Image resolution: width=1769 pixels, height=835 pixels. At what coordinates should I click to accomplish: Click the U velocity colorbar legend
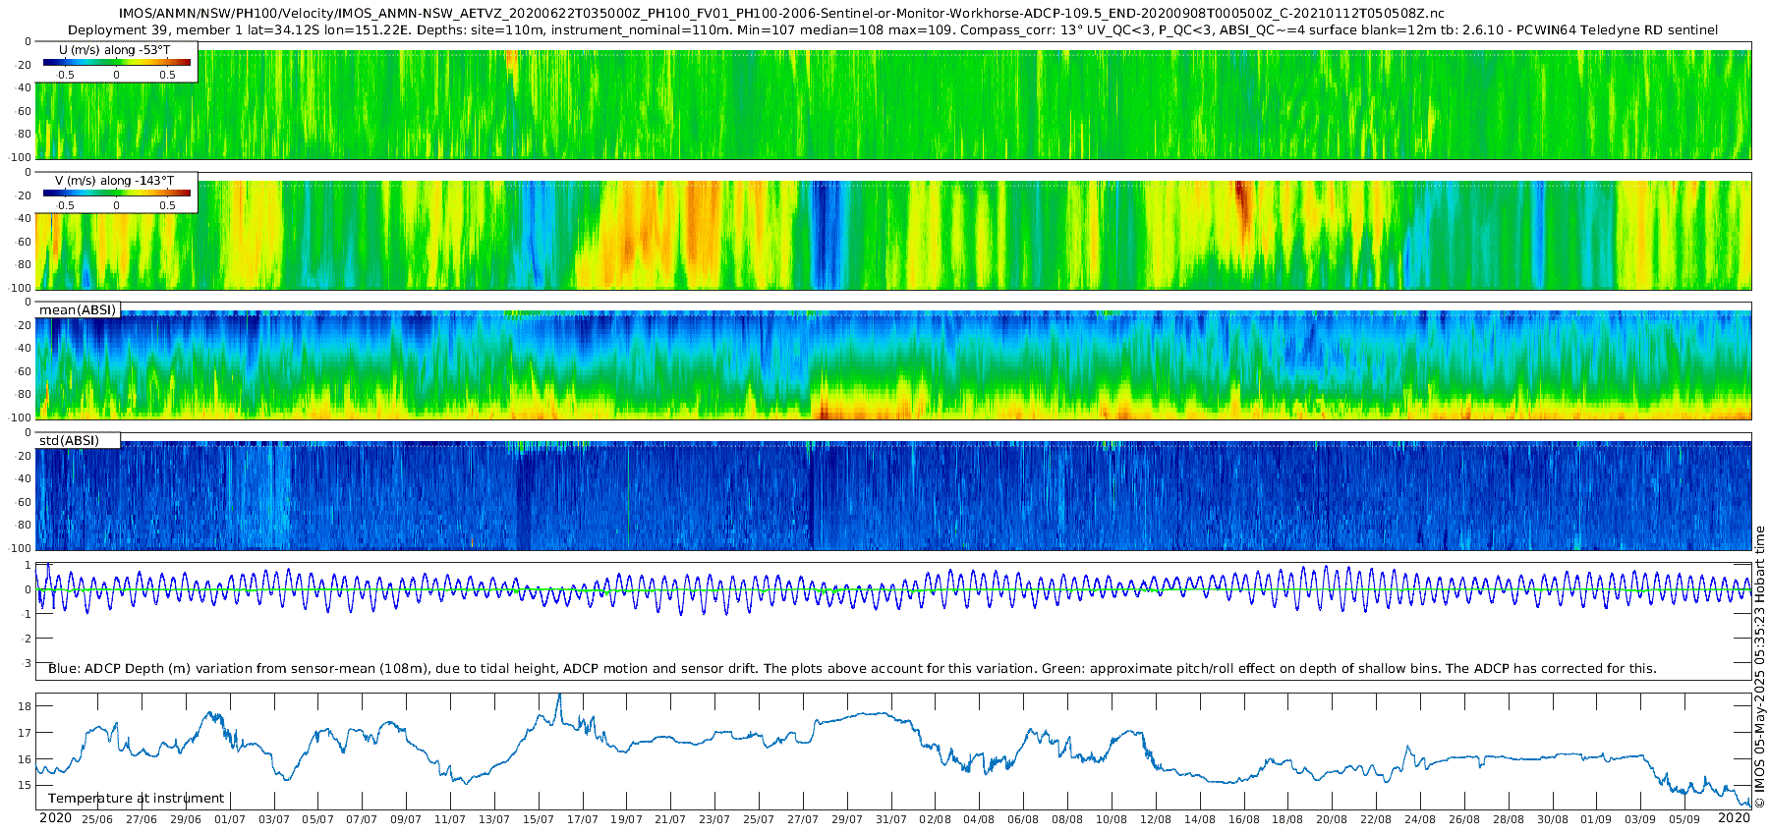[x=117, y=62]
